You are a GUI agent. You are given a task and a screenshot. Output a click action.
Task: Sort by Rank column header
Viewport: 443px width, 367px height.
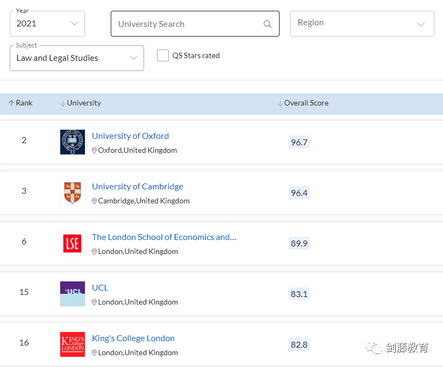20,103
